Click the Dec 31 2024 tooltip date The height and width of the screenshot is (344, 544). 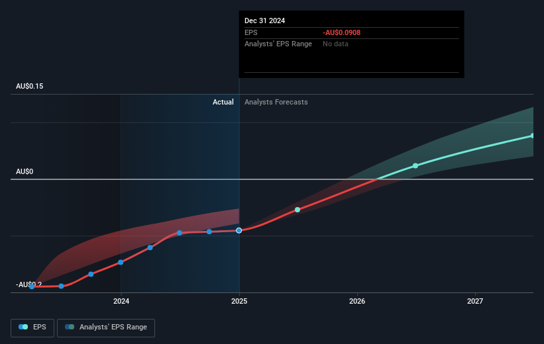(x=265, y=21)
